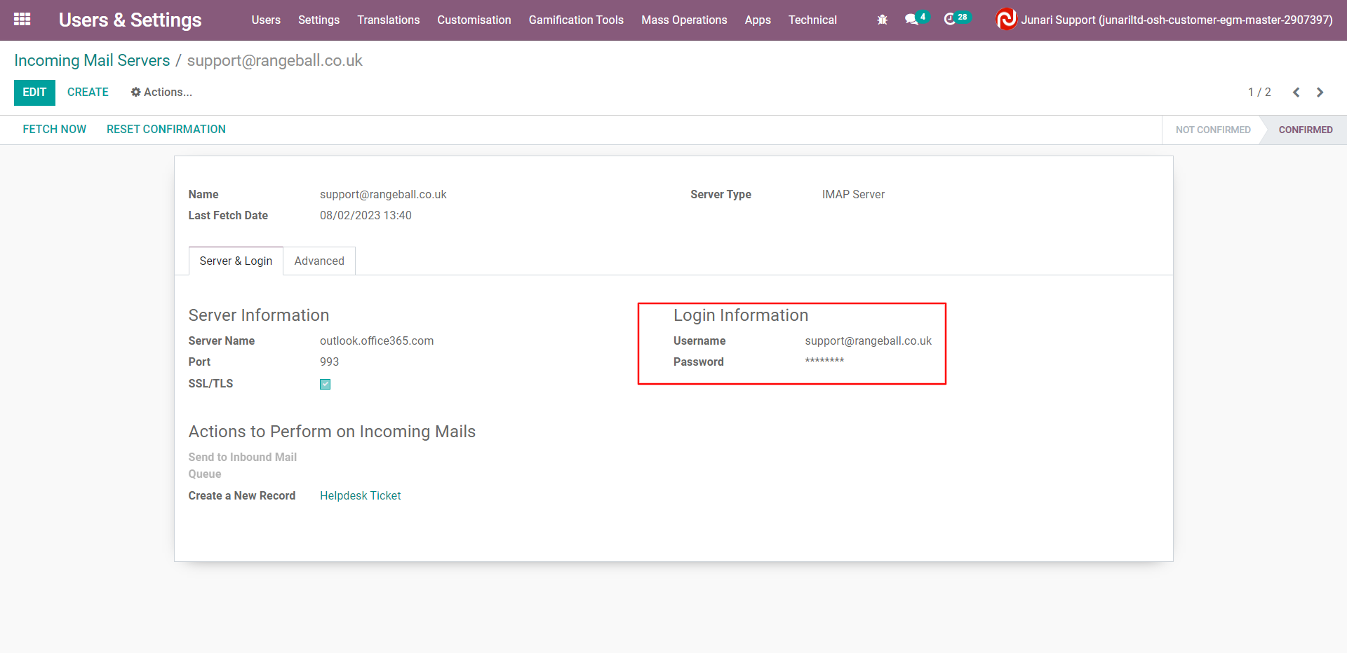The image size is (1347, 653).
Task: Open the Gamification Tools menu
Action: click(x=575, y=20)
